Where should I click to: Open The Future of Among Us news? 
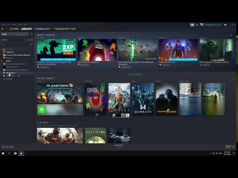point(97,50)
